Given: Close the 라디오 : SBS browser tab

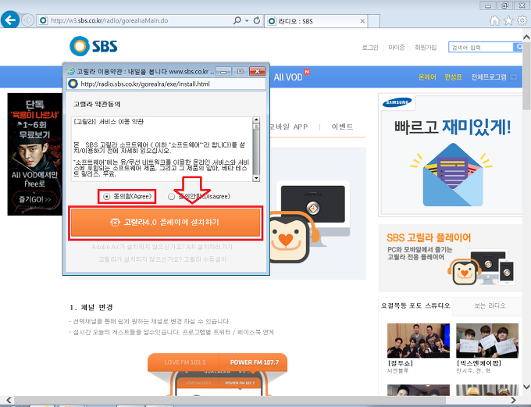Looking at the screenshot, I should (362, 21).
